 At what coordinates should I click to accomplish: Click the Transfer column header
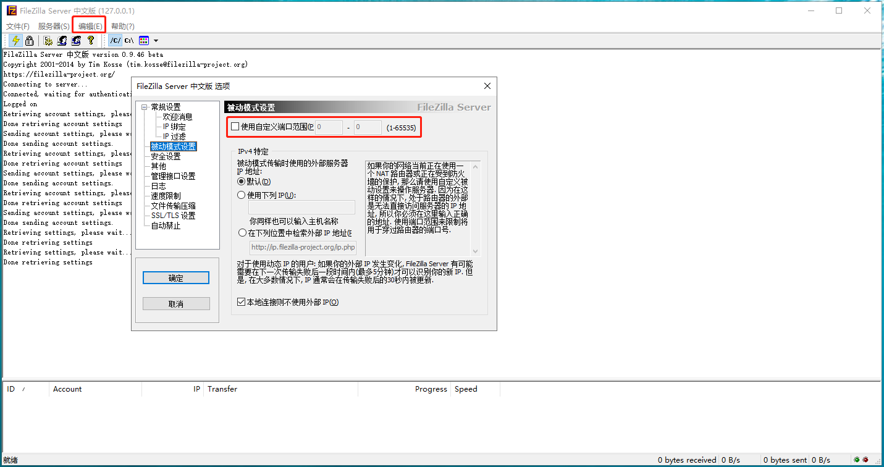[280, 389]
